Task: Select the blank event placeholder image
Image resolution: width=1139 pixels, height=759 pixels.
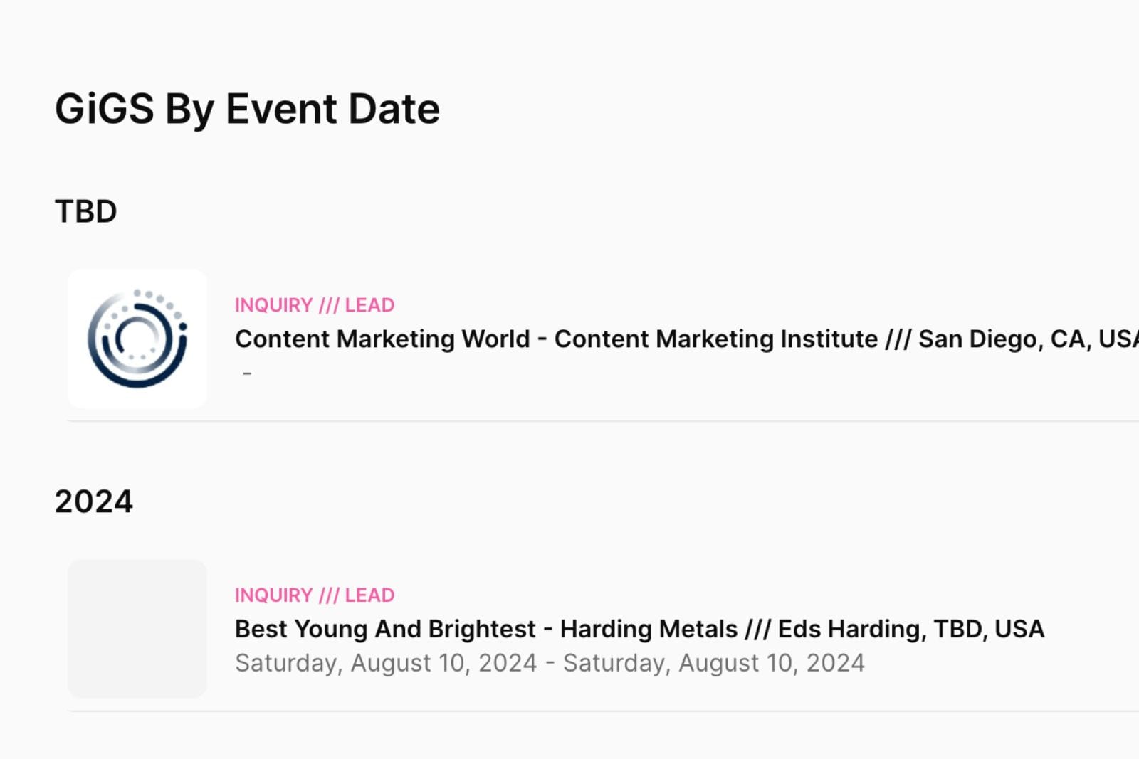Action: click(137, 628)
